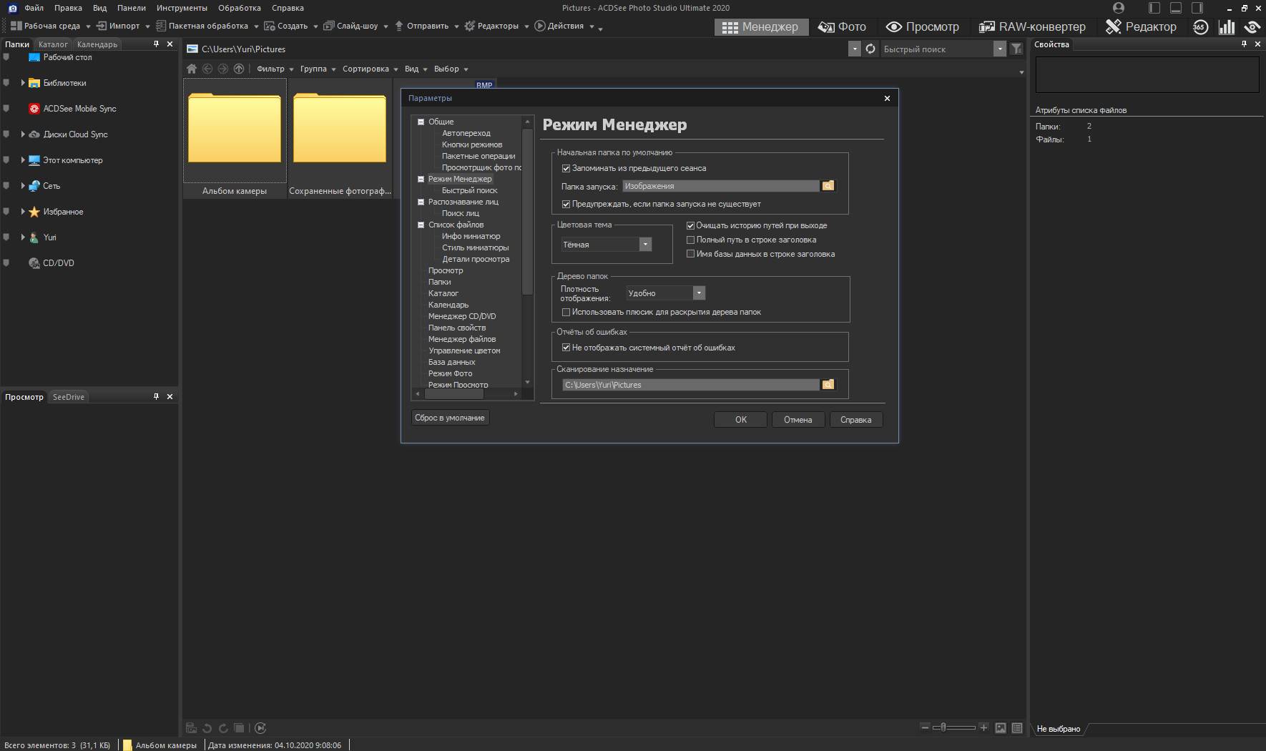
Task: Refresh the quick search with circular arrow icon
Action: tap(870, 49)
